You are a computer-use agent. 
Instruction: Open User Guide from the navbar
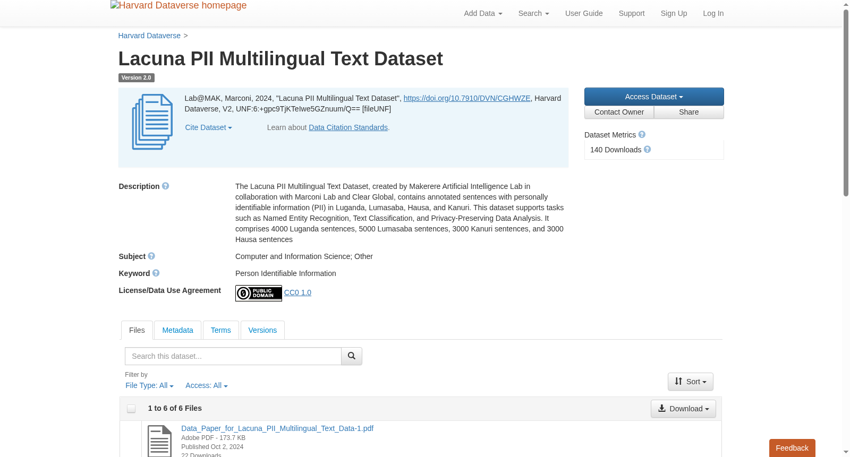(x=584, y=13)
